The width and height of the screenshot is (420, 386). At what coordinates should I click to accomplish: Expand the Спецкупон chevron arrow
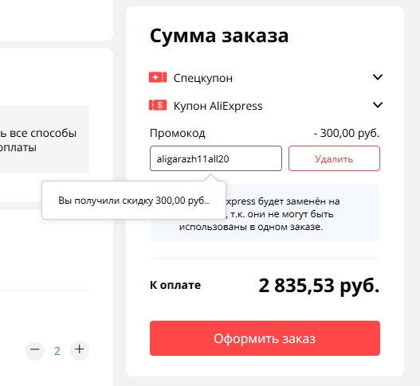[x=378, y=77]
